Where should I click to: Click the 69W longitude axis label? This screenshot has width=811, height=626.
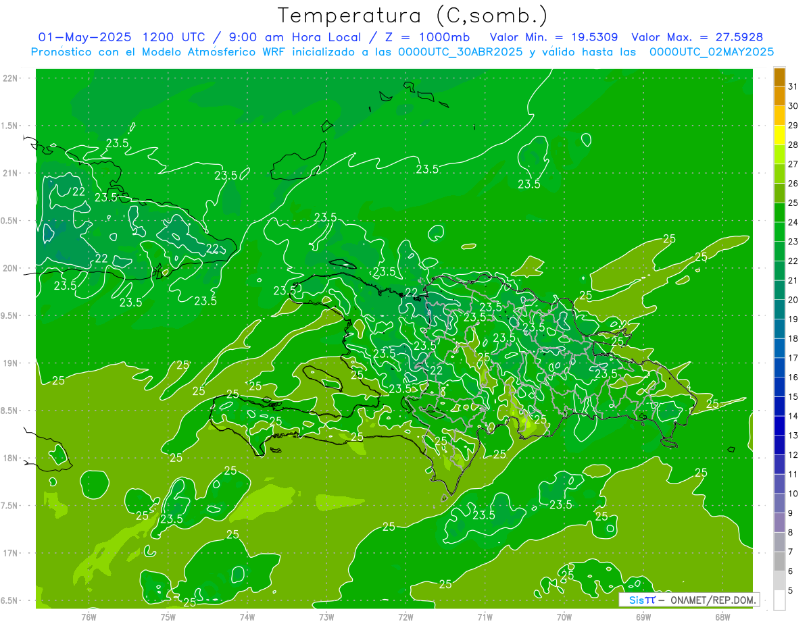[x=643, y=616]
